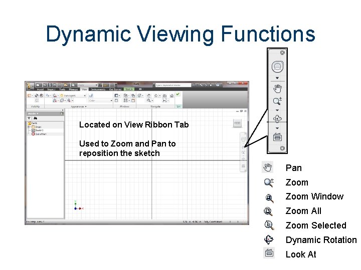361x270 pixels.
Task: Click Help question mark in title bar
Action: pyautogui.click(x=218, y=85)
